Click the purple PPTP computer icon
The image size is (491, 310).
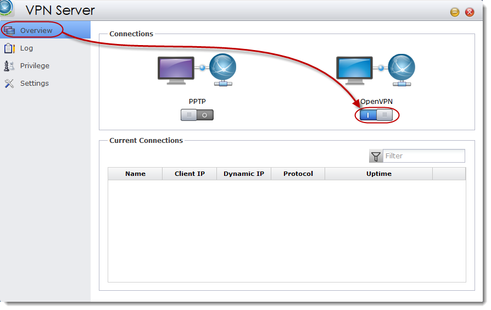(176, 70)
